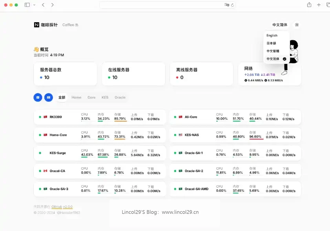Viewport: 330px width, 231px height.
Task: Select English from the language menu
Action: [x=272, y=36]
